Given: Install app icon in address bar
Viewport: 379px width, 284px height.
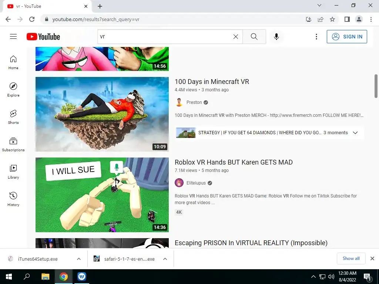Looking at the screenshot, I should (x=308, y=19).
